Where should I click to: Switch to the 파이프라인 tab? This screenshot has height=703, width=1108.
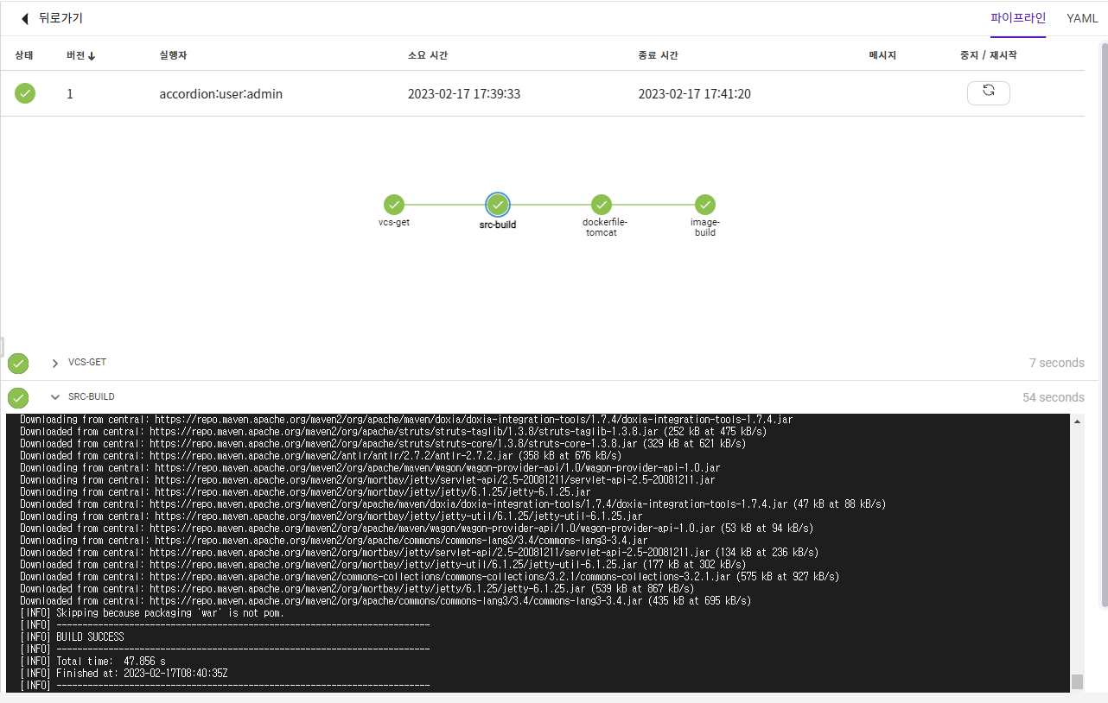[x=1018, y=18]
